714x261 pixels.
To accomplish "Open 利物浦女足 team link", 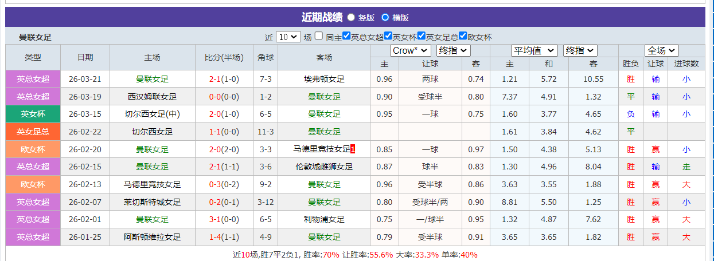I will pyautogui.click(x=325, y=219).
